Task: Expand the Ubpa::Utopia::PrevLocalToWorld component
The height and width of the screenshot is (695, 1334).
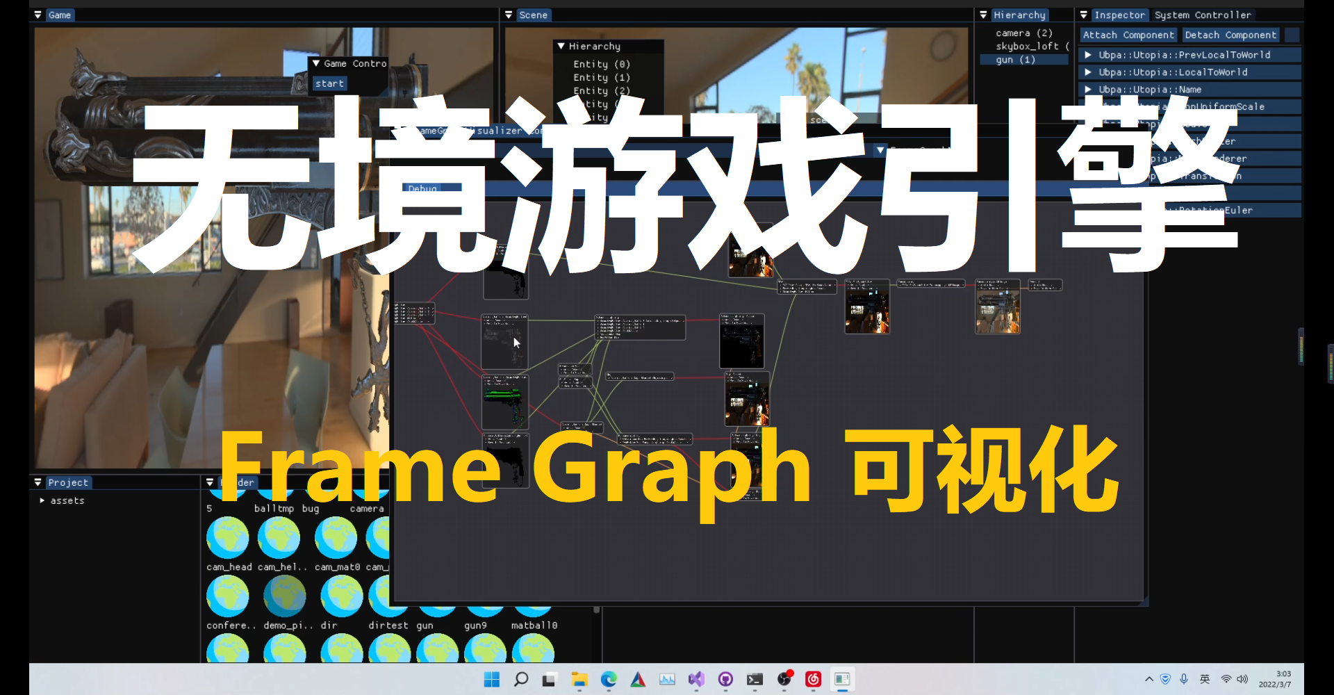Action: pos(1088,54)
